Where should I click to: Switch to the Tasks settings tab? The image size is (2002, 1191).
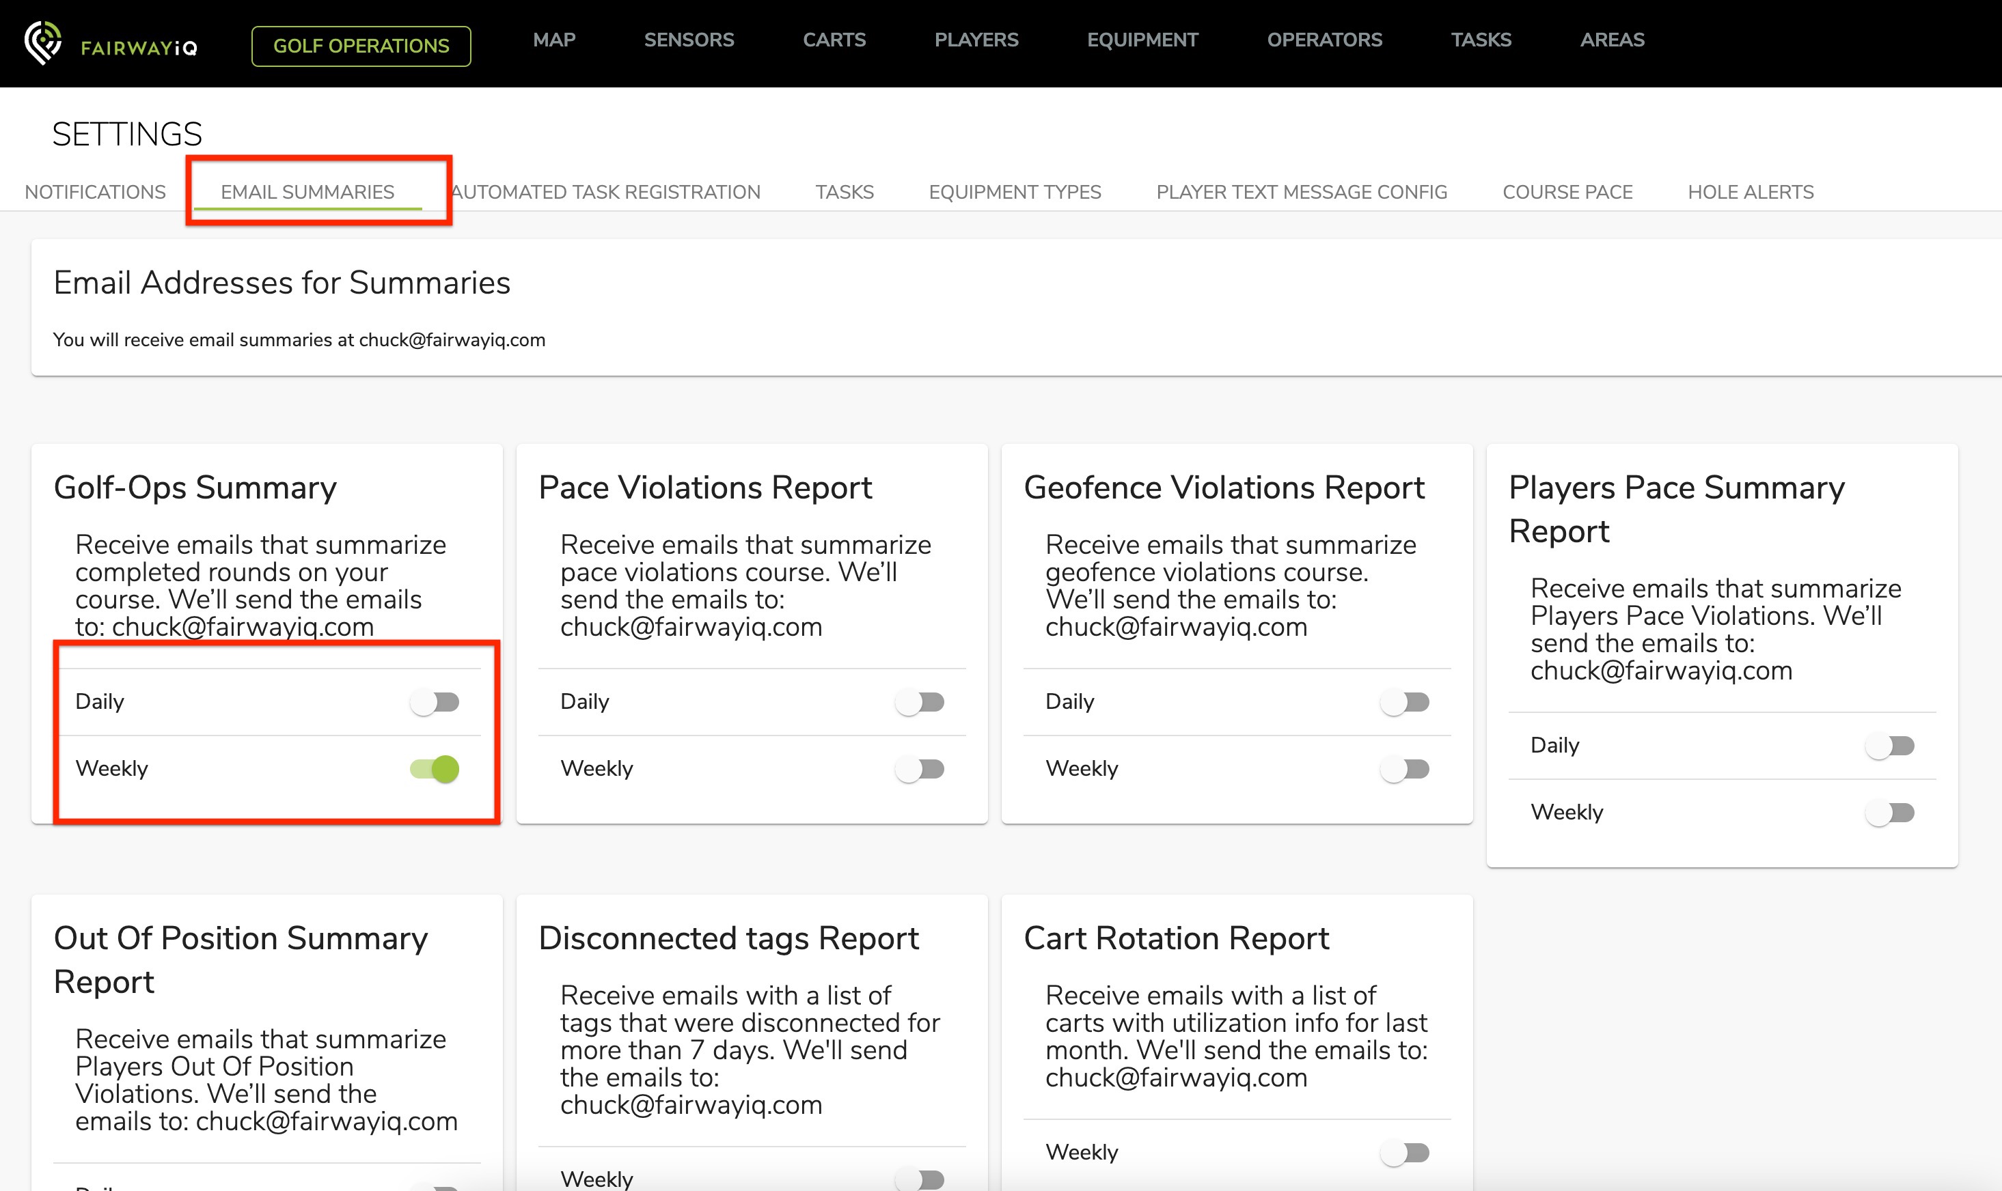pos(845,192)
